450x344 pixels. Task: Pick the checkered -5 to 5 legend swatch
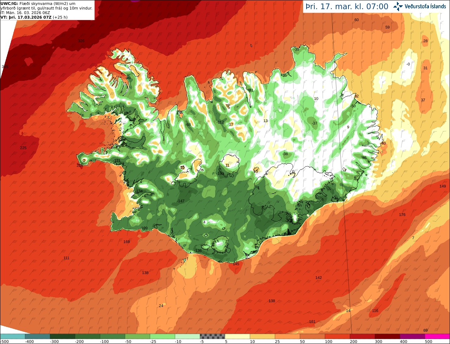(x=212, y=336)
